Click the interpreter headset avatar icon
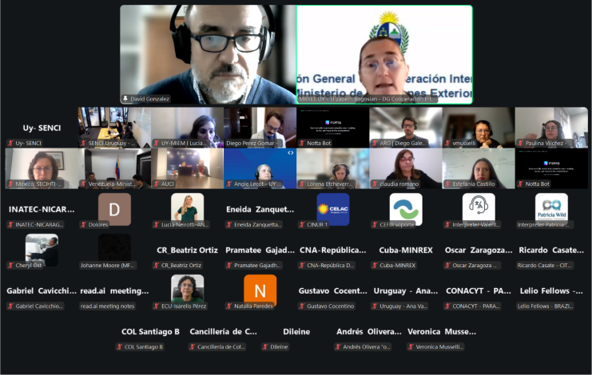Viewport: 592px width, 375px height. tap(479, 209)
